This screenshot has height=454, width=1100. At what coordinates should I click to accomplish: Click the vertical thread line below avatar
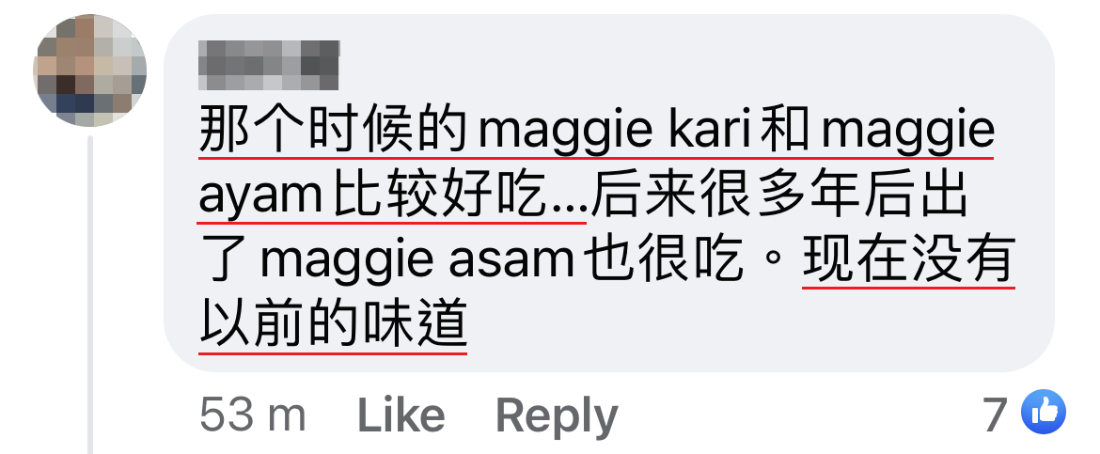pos(90,295)
